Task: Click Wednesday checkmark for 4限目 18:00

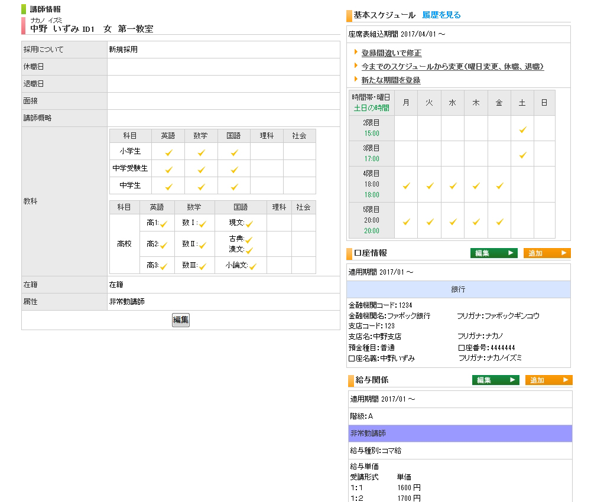Action: click(x=453, y=186)
